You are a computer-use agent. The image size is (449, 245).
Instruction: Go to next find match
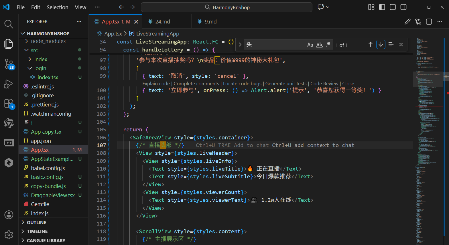pyautogui.click(x=381, y=44)
